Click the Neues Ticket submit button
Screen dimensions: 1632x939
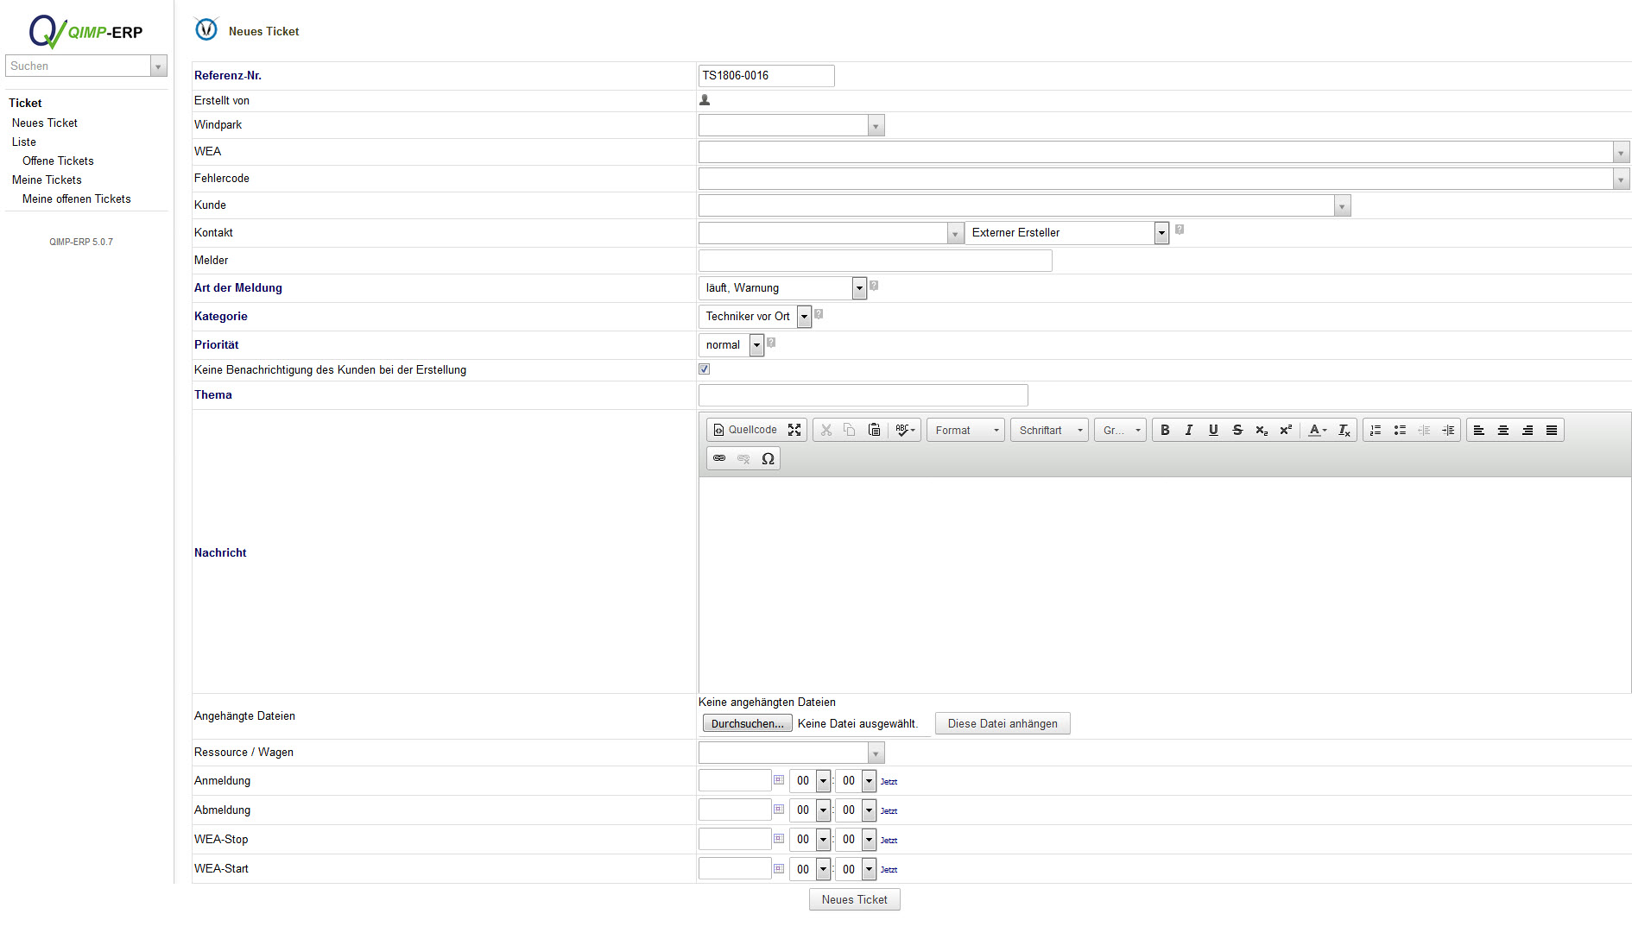coord(854,899)
